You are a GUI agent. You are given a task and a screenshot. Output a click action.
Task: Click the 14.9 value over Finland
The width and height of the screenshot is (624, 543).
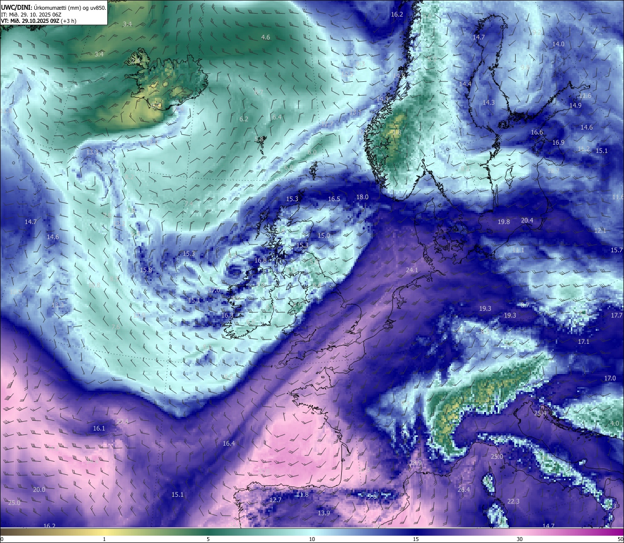pos(575,106)
